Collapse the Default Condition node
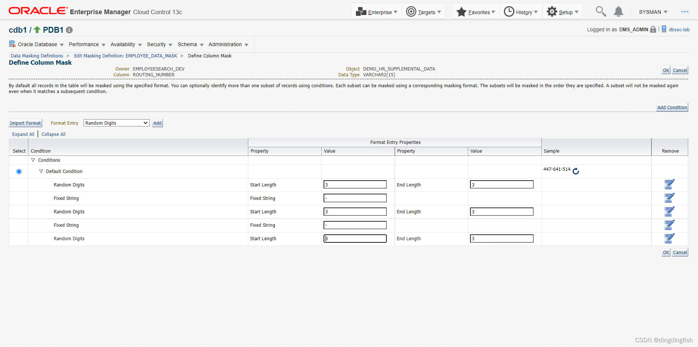Image resolution: width=698 pixels, height=347 pixels. pos(41,171)
